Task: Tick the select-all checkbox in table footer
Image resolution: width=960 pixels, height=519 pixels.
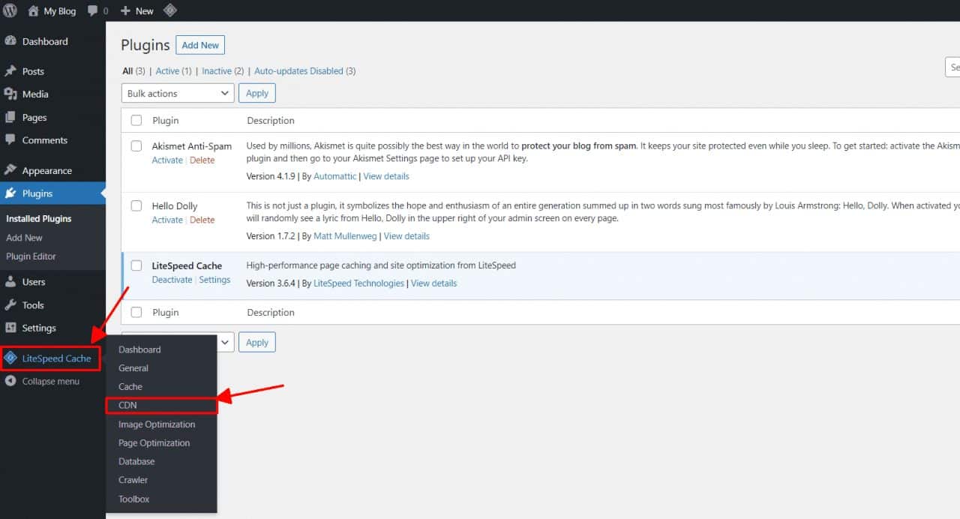Action: point(136,312)
